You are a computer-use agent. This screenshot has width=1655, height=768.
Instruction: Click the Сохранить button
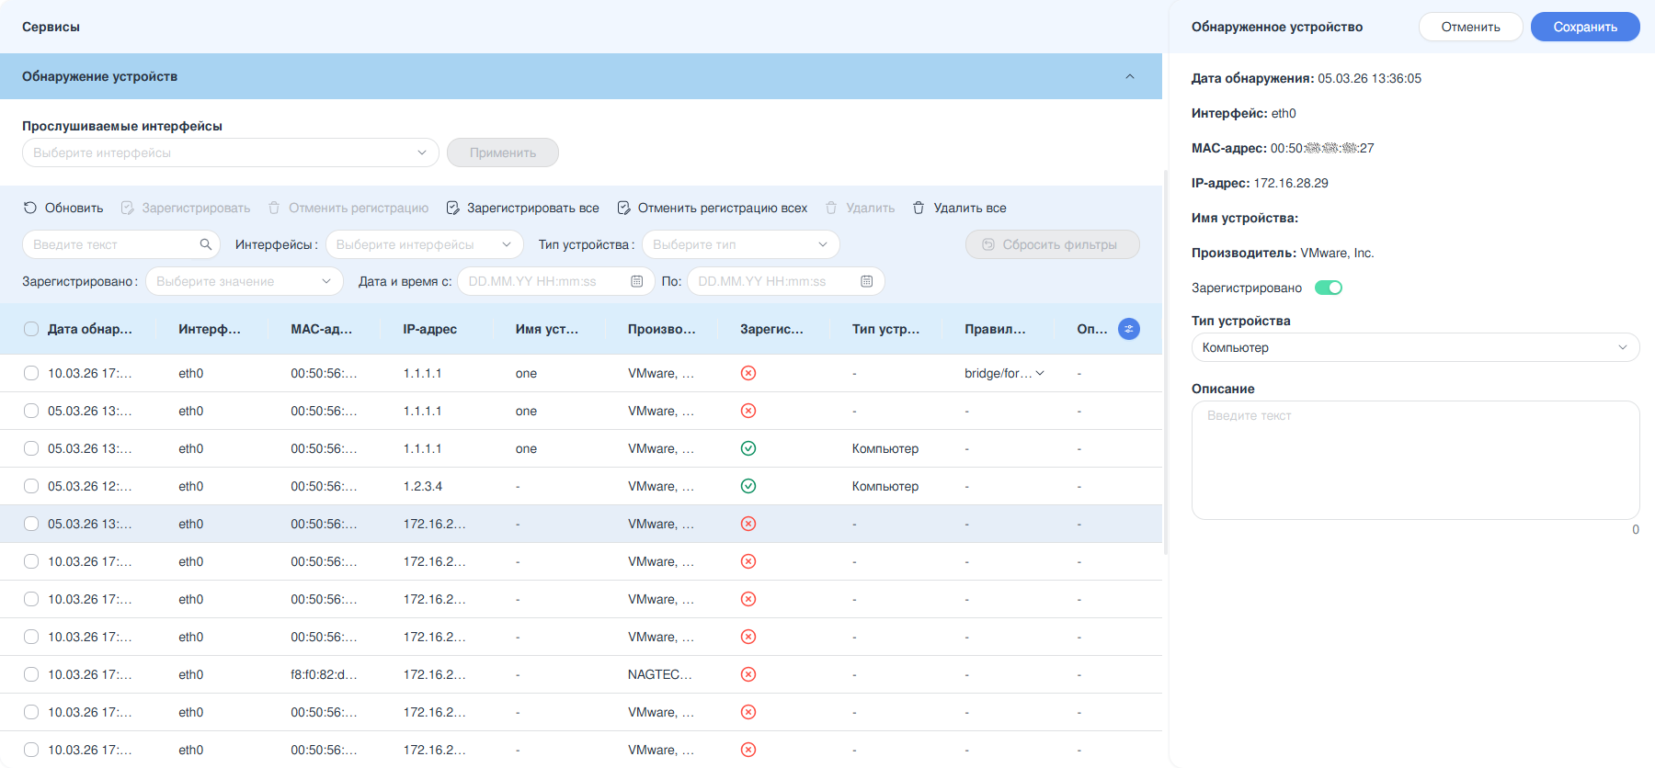1585,27
